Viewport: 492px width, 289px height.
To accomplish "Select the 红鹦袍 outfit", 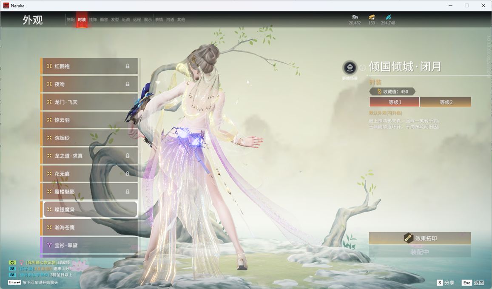I will 89,66.
